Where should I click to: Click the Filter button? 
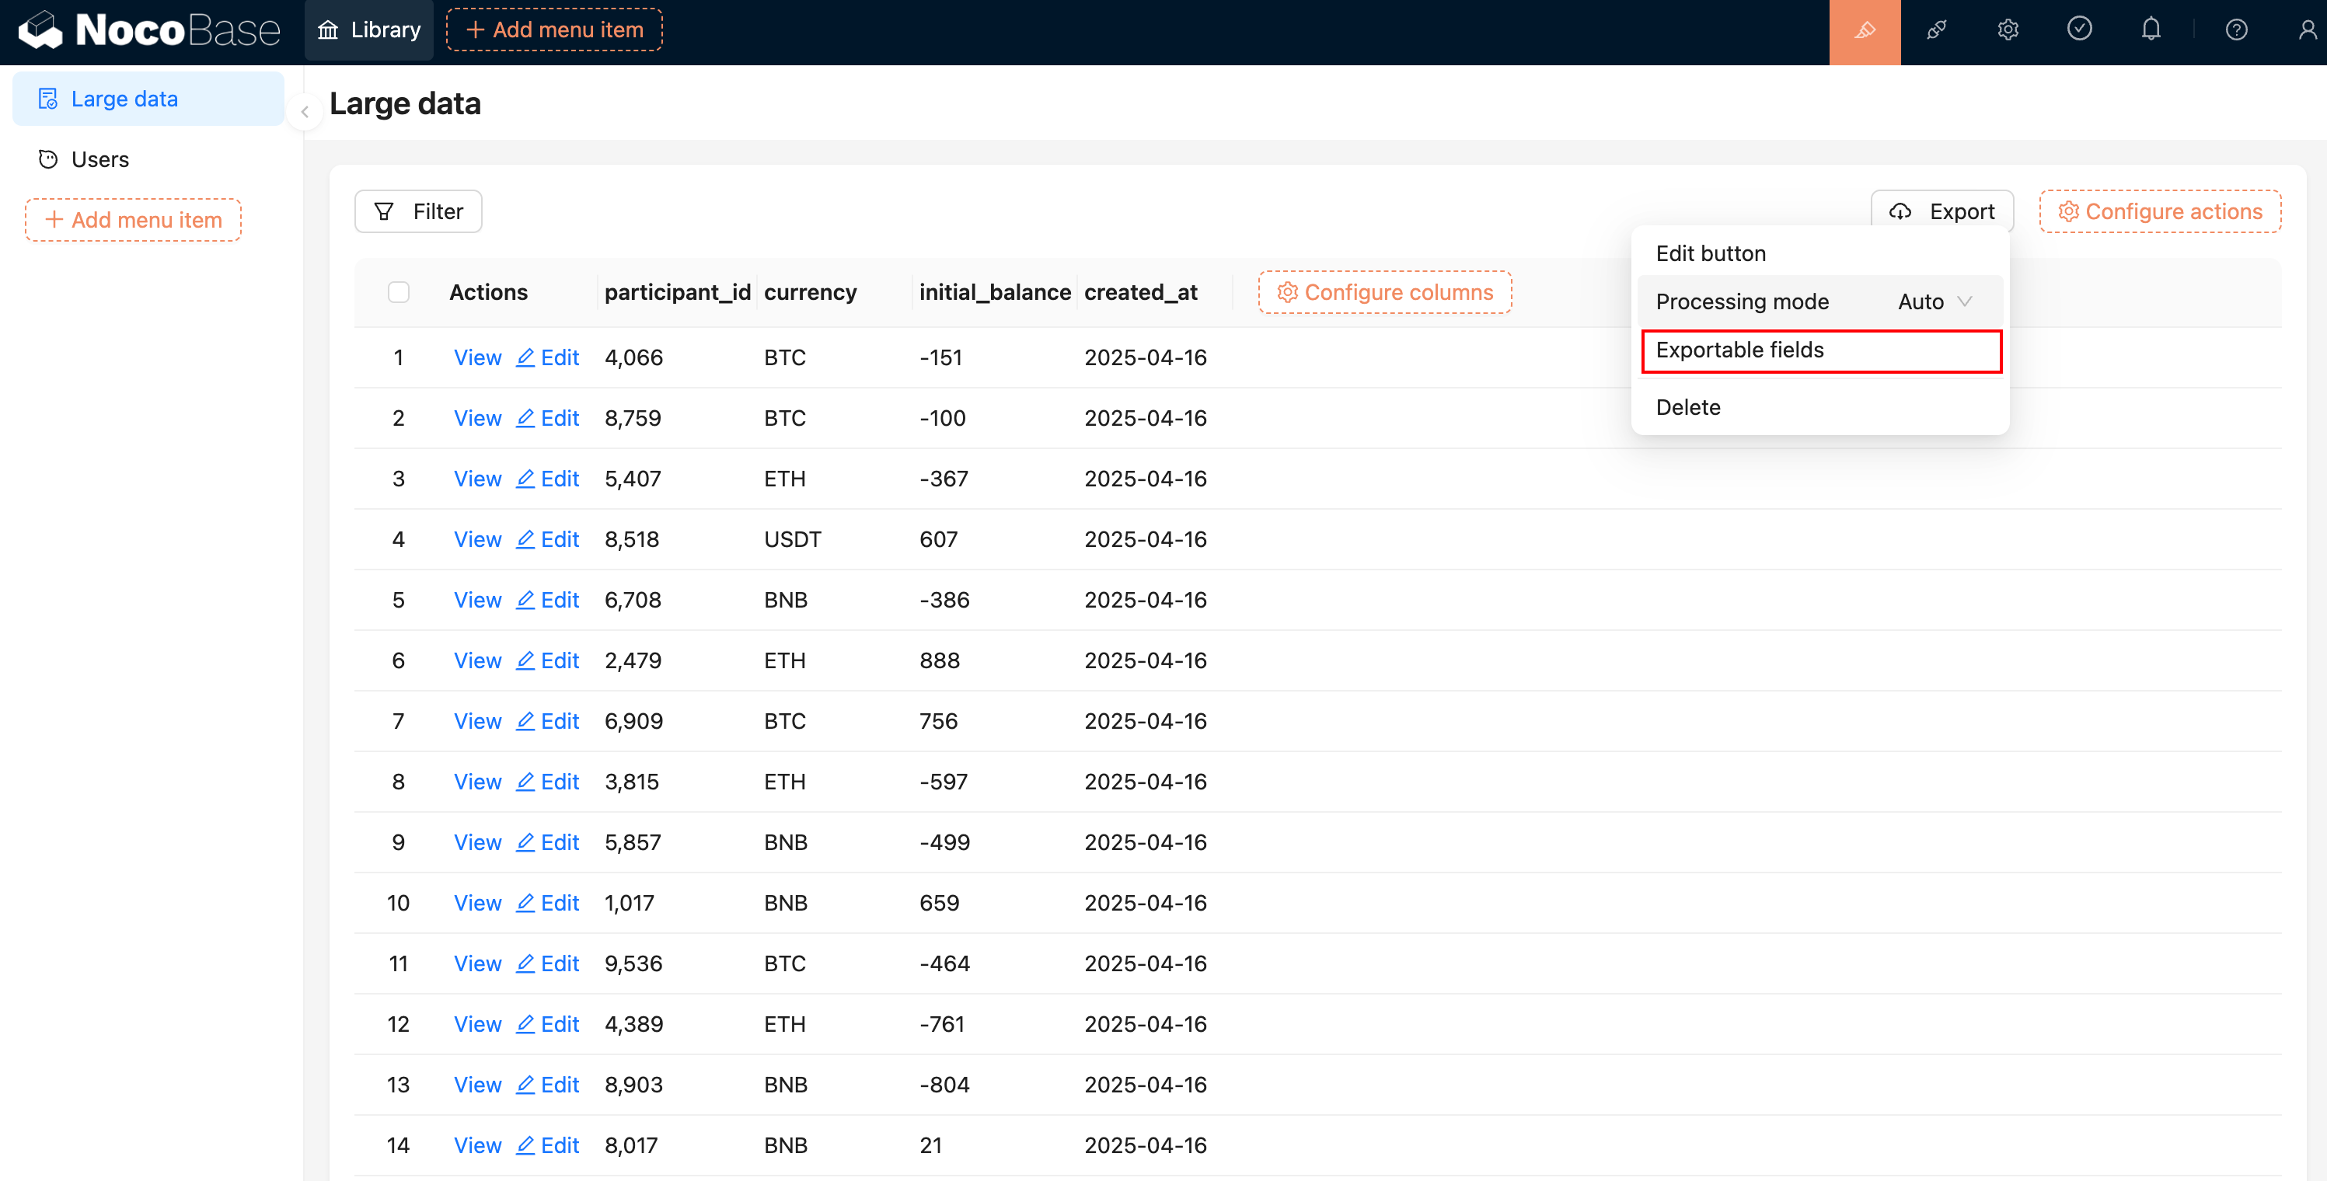pyautogui.click(x=418, y=211)
